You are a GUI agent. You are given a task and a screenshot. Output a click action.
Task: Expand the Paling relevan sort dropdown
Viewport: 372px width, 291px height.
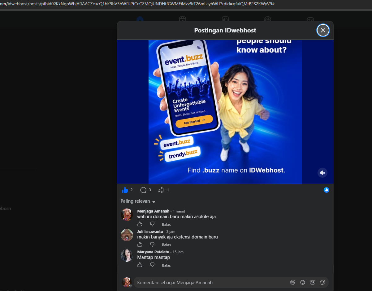click(138, 201)
